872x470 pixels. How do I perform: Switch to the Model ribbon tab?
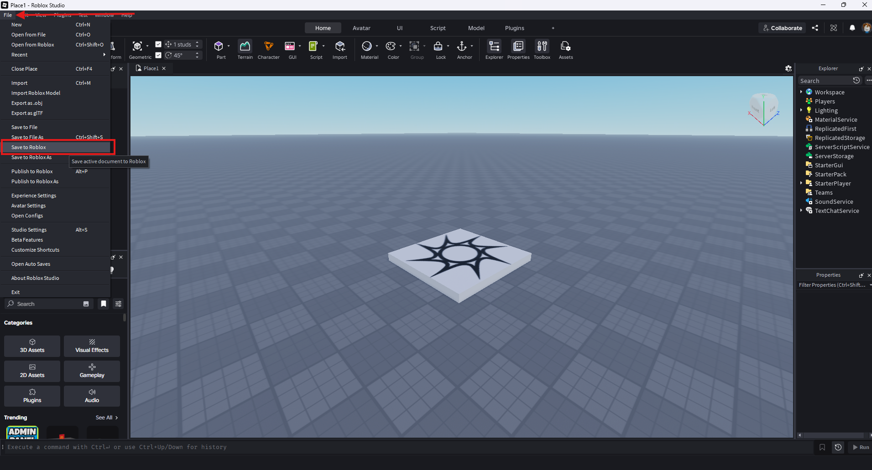pyautogui.click(x=476, y=28)
